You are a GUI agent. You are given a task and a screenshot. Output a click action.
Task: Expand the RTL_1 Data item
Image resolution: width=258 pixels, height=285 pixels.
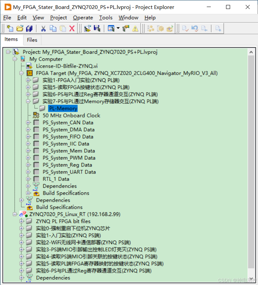(28, 179)
